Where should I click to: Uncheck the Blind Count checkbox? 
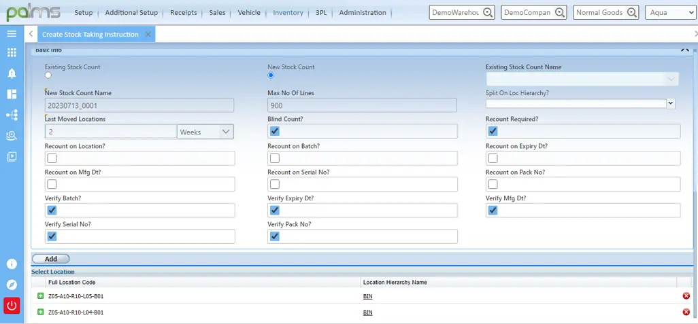275,132
